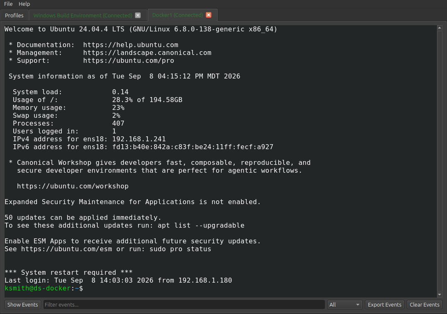Click the 'sudo pro status' command text

click(x=180, y=249)
